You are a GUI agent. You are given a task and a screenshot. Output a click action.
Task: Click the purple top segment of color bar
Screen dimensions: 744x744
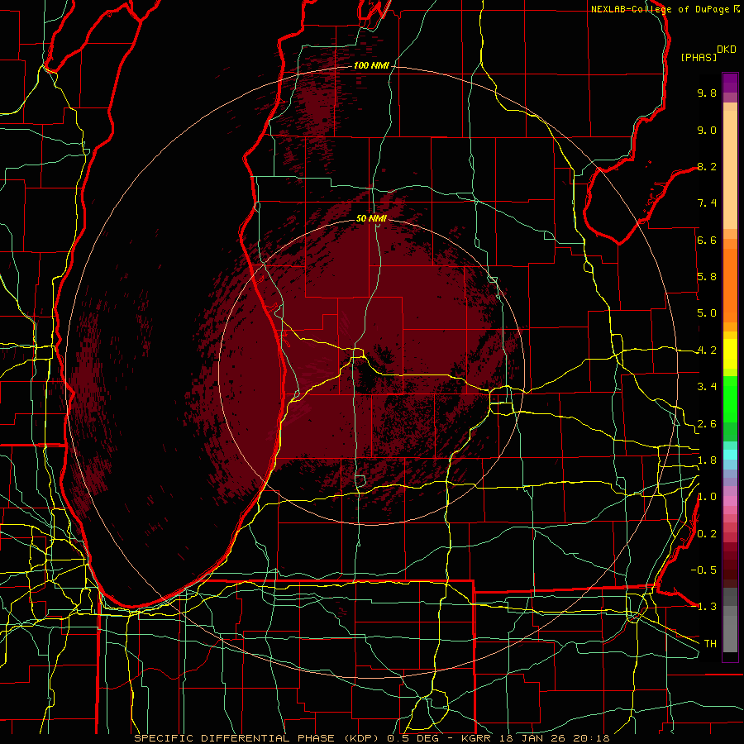730,83
